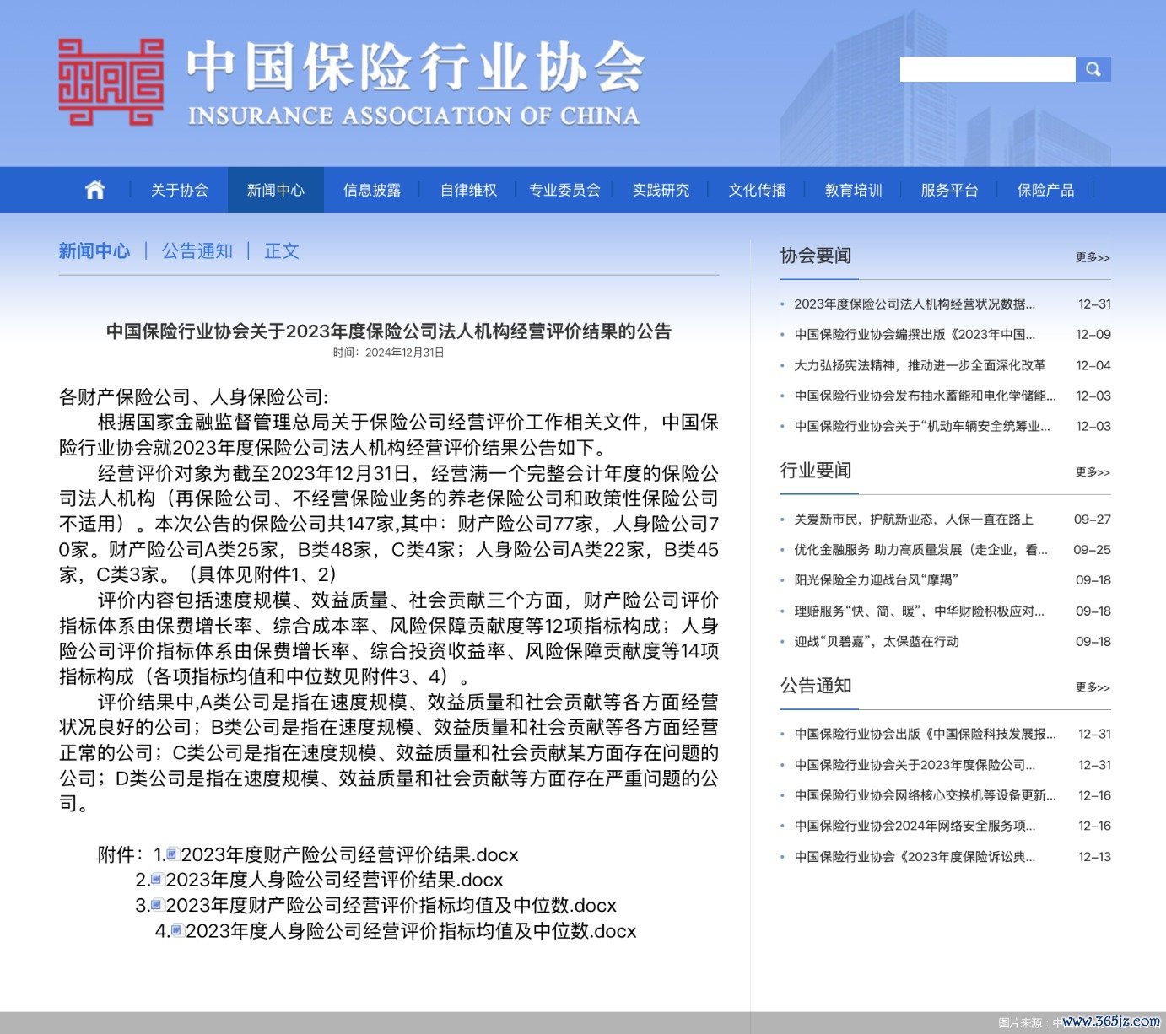
Task: Click 更多>> beside 行业要闻
Action: coord(1093,472)
